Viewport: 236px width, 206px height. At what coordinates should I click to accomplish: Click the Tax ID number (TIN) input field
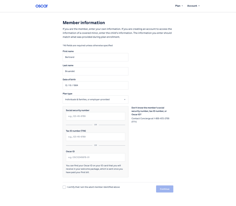click(95, 137)
